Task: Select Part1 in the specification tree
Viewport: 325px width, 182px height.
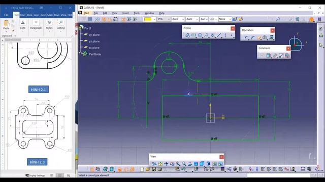Action: click(x=87, y=28)
